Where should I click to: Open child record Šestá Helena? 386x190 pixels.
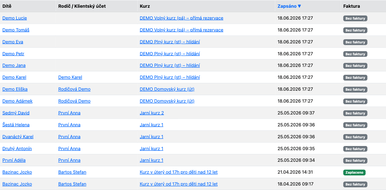16,125
